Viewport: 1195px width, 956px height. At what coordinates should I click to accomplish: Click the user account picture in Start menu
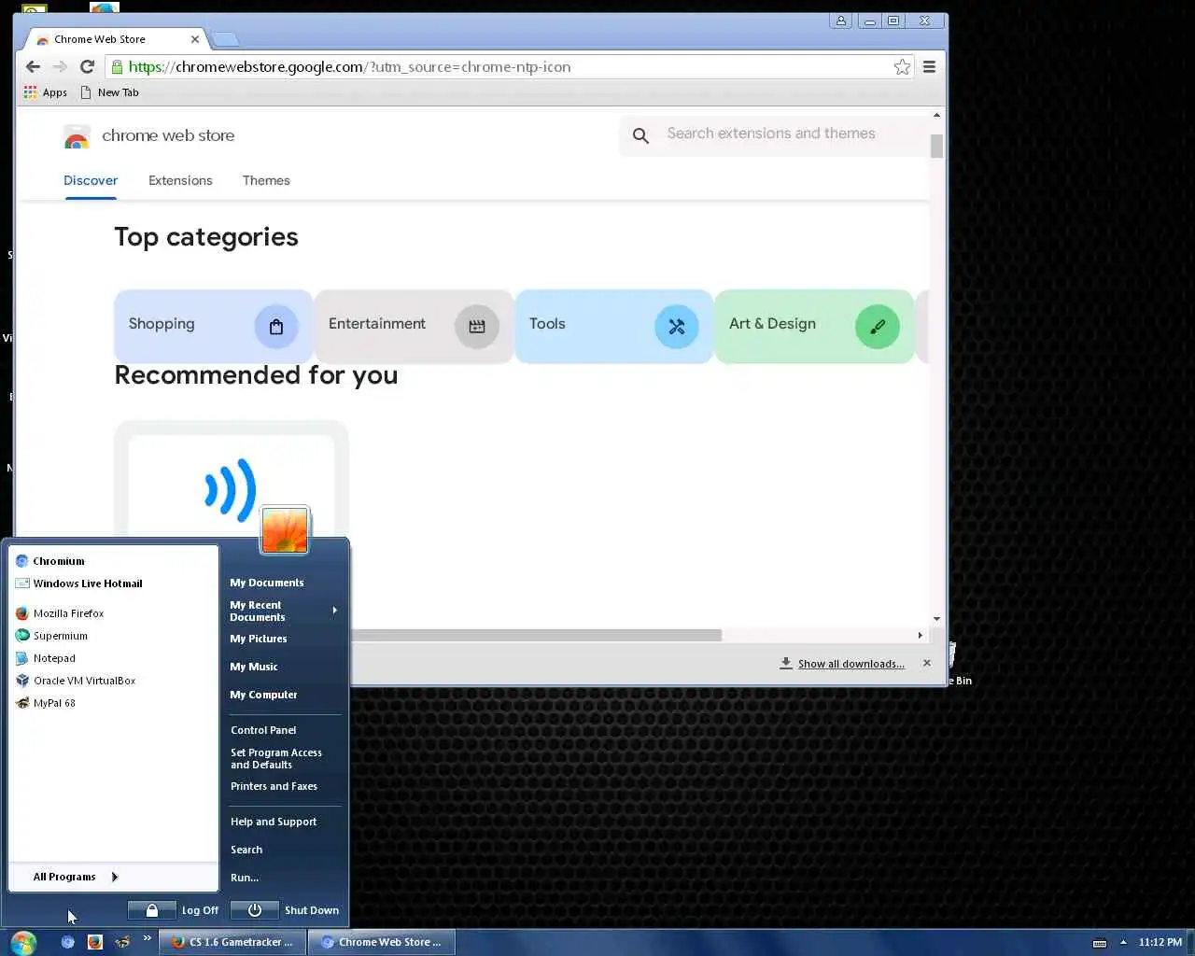tap(285, 529)
